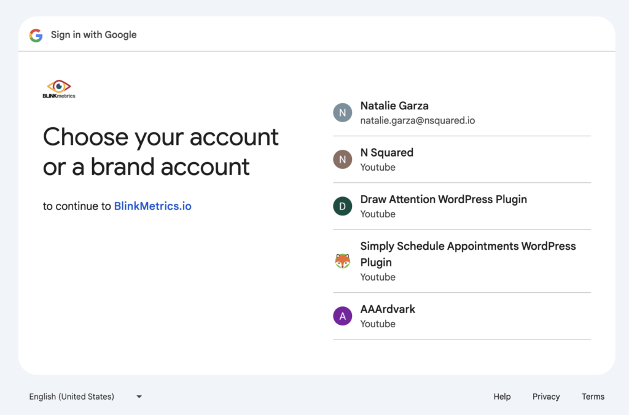Open the Privacy link
This screenshot has width=629, height=415.
546,397
